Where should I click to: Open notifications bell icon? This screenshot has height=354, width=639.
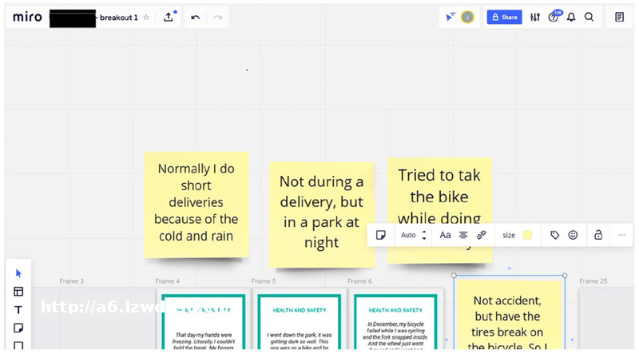(571, 17)
